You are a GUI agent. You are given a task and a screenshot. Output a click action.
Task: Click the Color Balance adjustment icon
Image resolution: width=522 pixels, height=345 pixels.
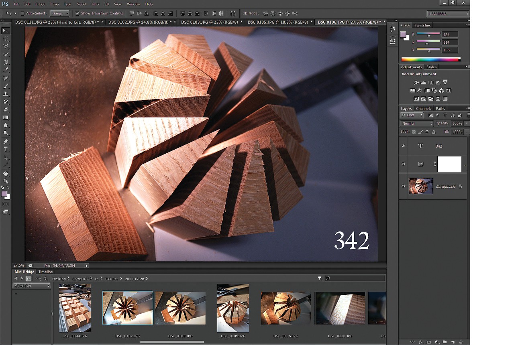click(420, 91)
